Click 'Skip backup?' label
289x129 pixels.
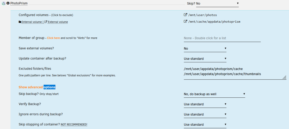[29, 94]
